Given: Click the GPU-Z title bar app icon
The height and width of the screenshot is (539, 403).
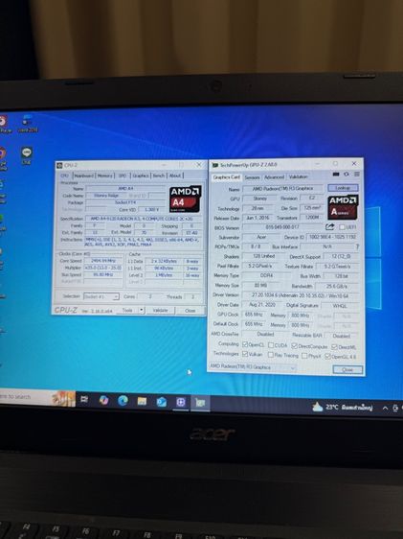Looking at the screenshot, I should pyautogui.click(x=215, y=165).
